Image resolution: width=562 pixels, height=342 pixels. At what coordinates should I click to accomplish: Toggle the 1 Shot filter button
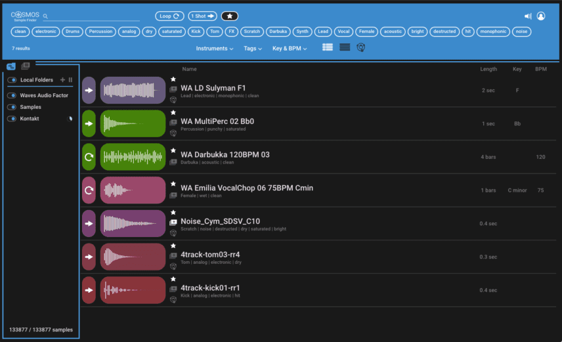202,16
